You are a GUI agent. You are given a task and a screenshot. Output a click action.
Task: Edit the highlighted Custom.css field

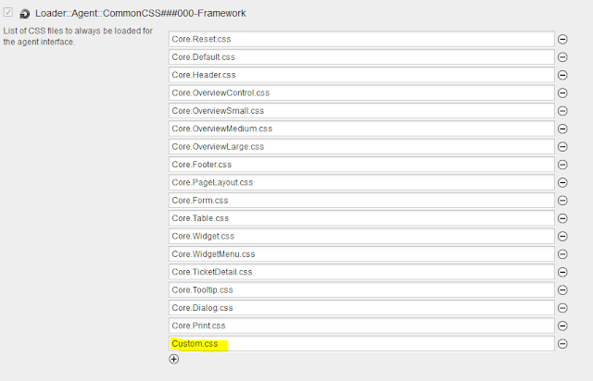tap(361, 344)
